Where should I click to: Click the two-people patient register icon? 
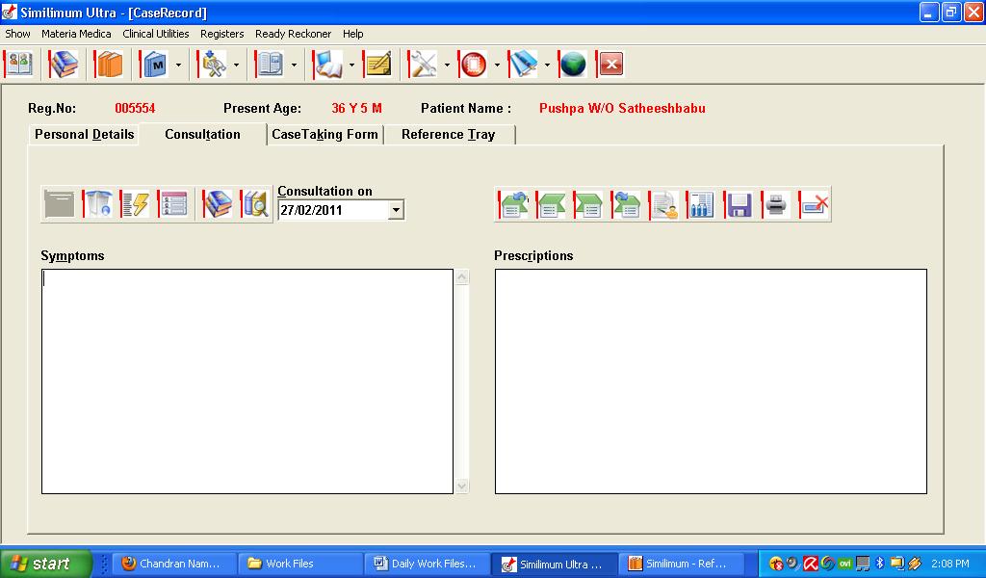[x=18, y=65]
